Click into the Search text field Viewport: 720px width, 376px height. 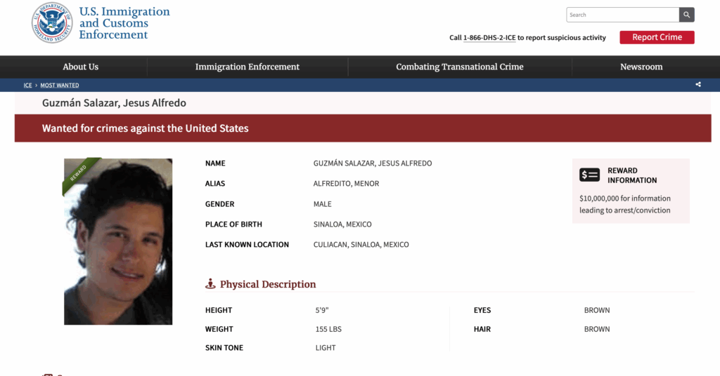pyautogui.click(x=622, y=15)
